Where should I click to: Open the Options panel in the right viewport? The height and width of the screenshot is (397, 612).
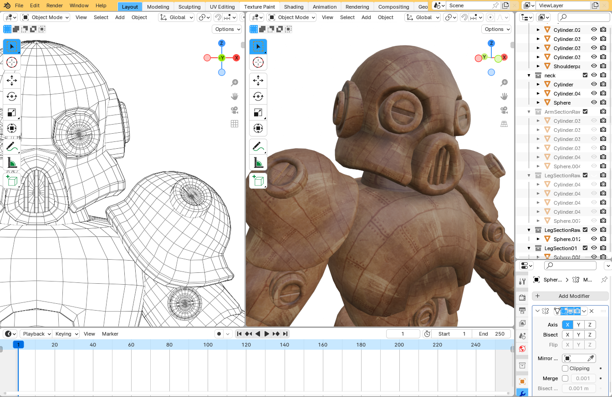tap(496, 29)
